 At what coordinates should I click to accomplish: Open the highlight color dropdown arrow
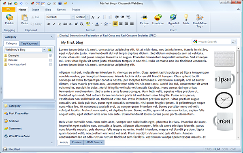[92, 24]
